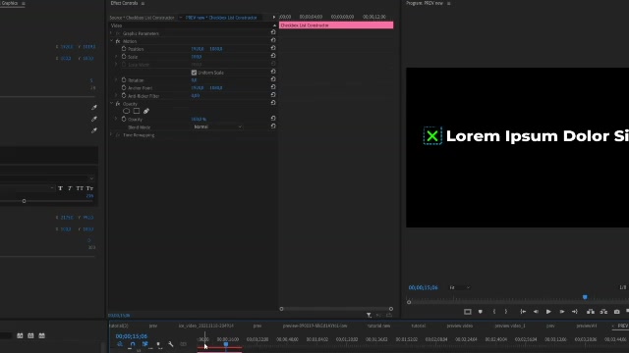Viewport: 629px width, 353px height.
Task: Pick color with the topmost eyedropper
Action: tap(94, 107)
